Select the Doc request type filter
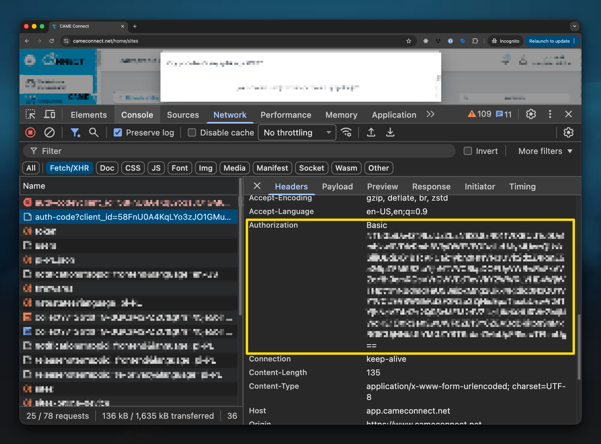Screen dimensions: 601x444 click(x=107, y=168)
